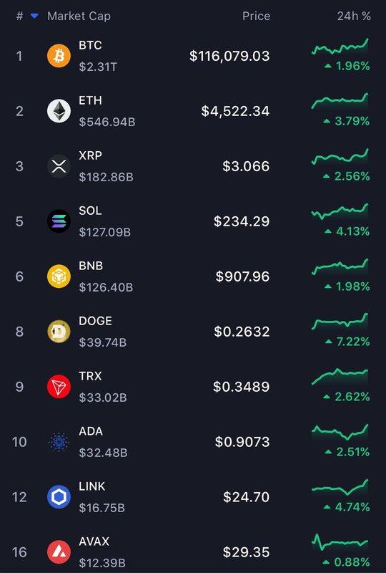The width and height of the screenshot is (386, 573).
Task: Sort by Market Cap column header
Action: 79,16
